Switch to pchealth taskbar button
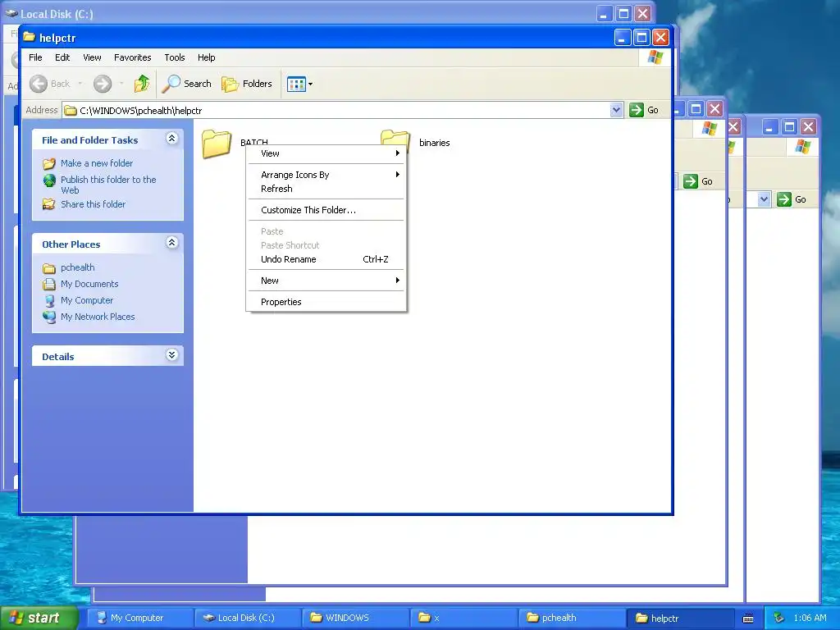The height and width of the screenshot is (630, 840). (x=572, y=618)
